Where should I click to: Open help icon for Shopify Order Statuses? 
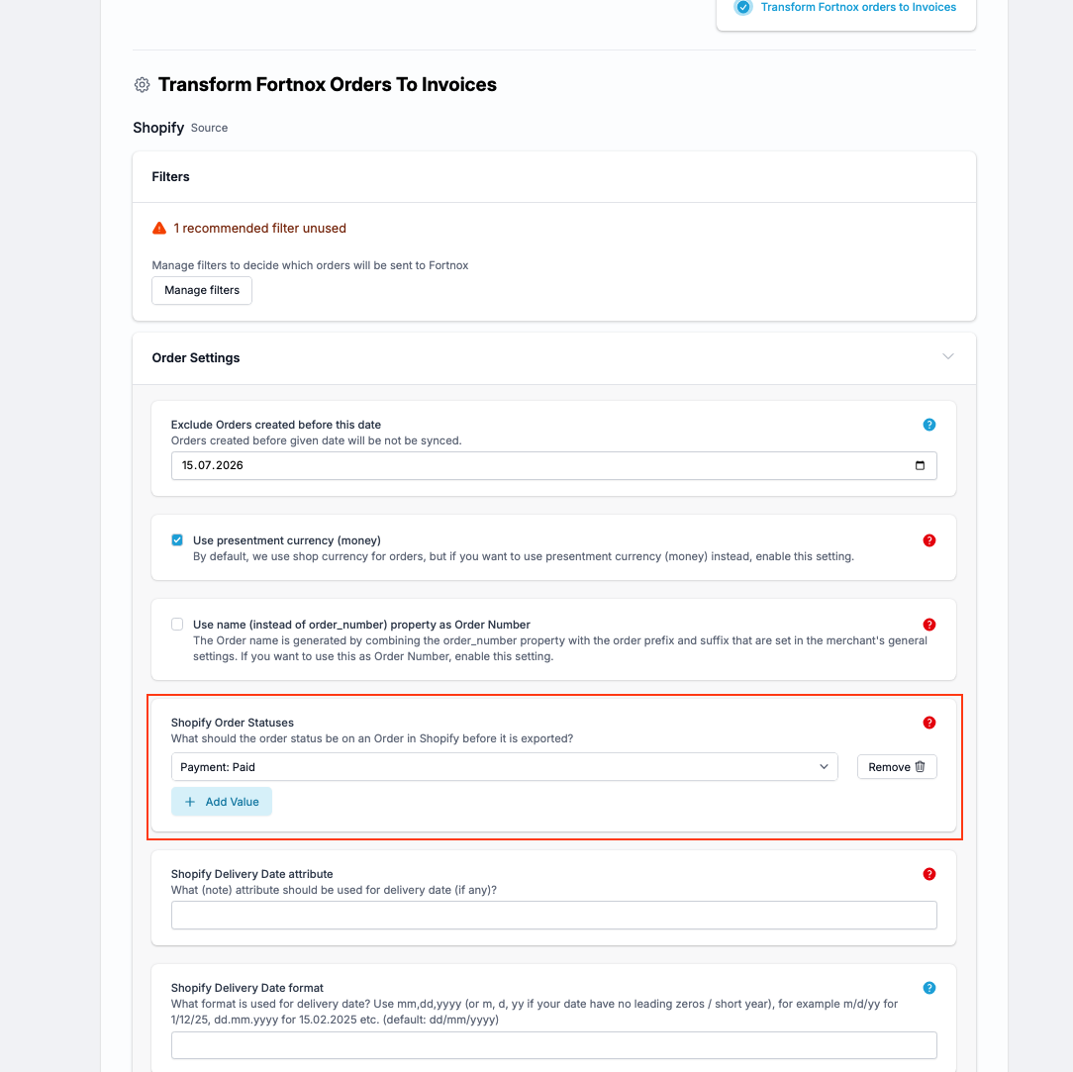click(928, 723)
